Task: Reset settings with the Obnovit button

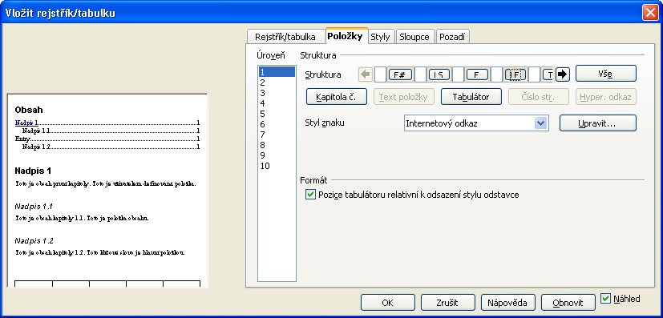Action: click(x=568, y=302)
